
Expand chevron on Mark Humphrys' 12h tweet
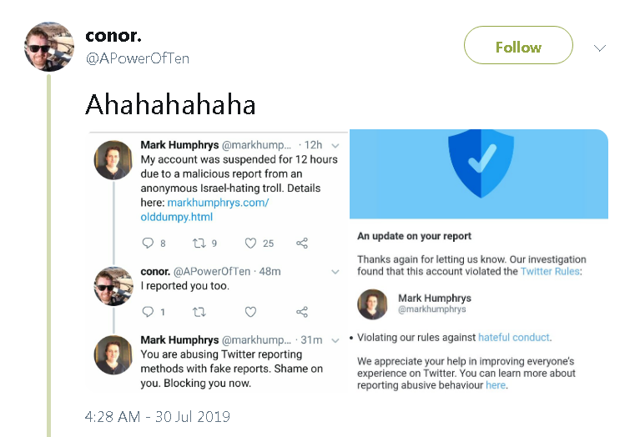[335, 145]
